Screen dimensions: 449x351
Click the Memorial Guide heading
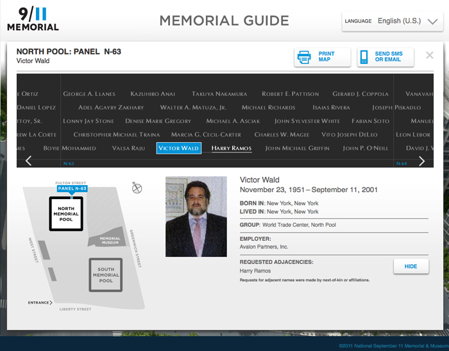[x=224, y=20]
